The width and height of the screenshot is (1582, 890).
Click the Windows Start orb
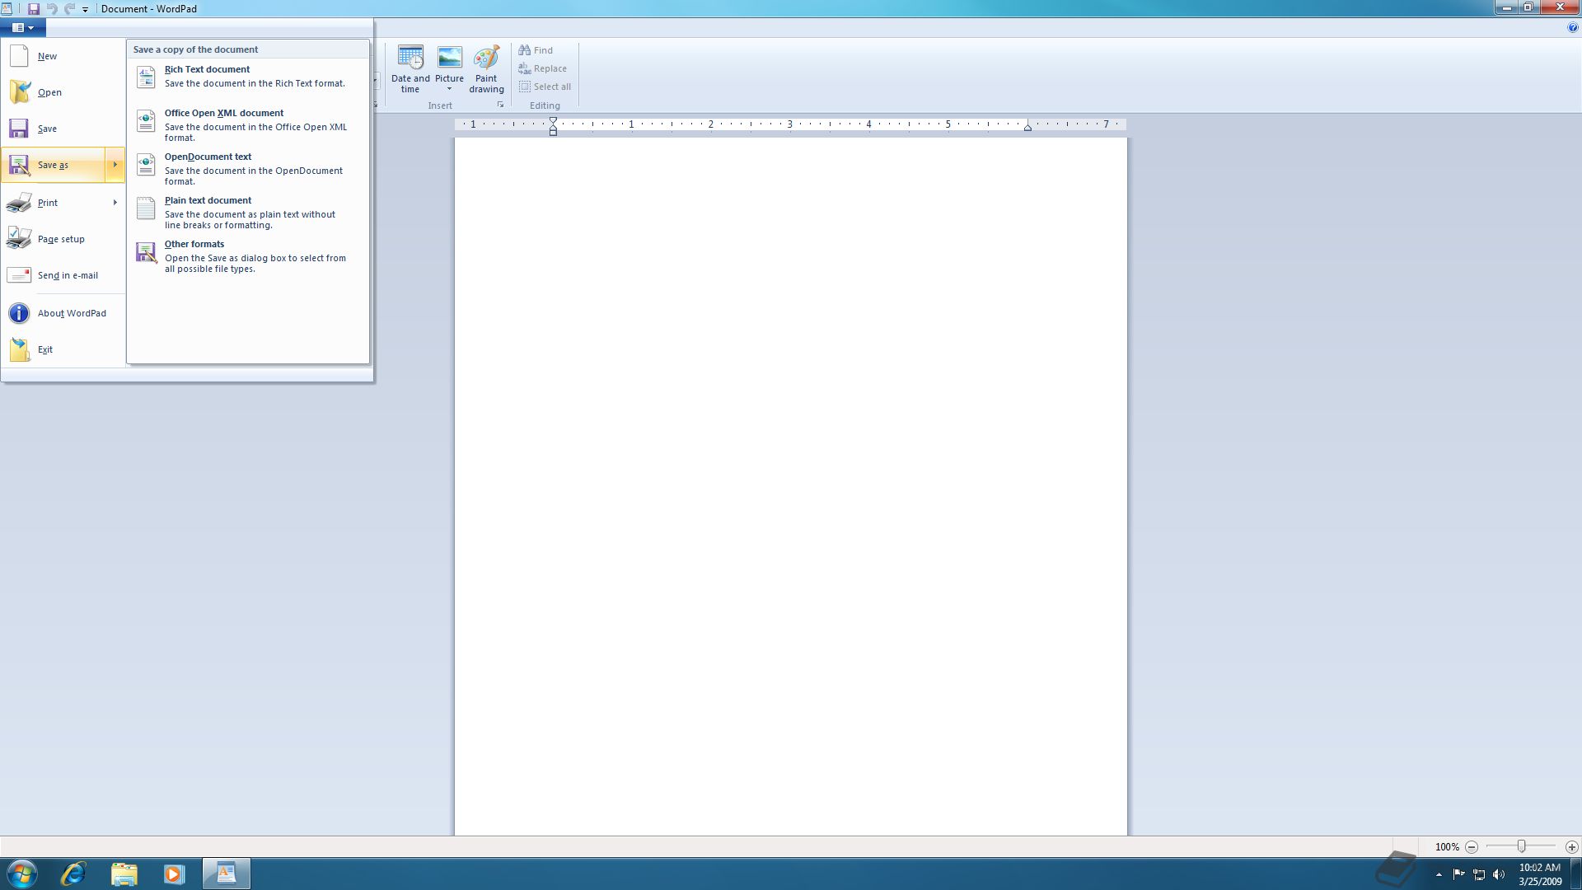click(22, 874)
